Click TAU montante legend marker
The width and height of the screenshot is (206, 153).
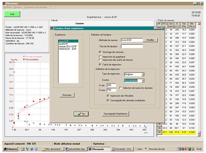tap(24, 59)
